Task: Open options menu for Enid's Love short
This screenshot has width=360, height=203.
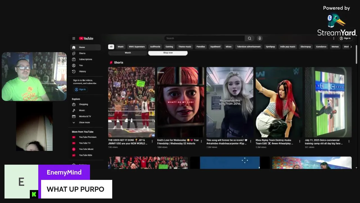Action: pos(201,142)
